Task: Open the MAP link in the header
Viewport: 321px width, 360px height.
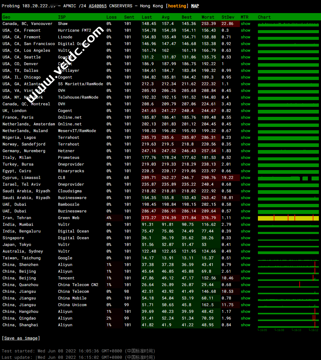Action: click(195, 6)
